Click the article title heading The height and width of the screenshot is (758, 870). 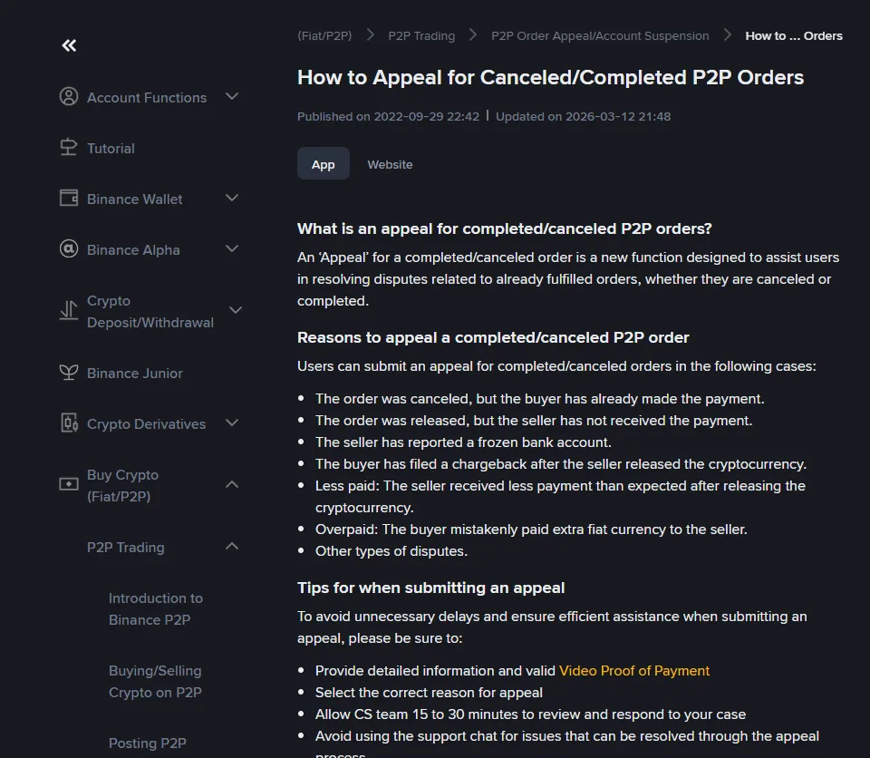(x=550, y=78)
